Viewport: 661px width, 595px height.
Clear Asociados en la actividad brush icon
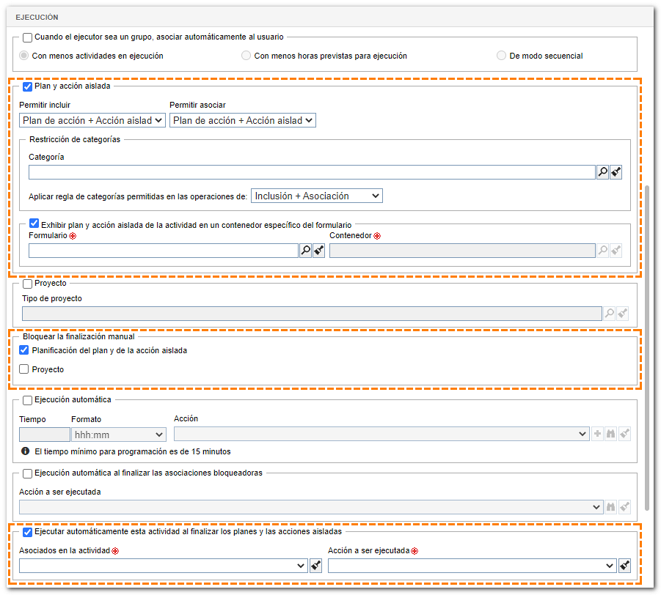click(x=315, y=566)
